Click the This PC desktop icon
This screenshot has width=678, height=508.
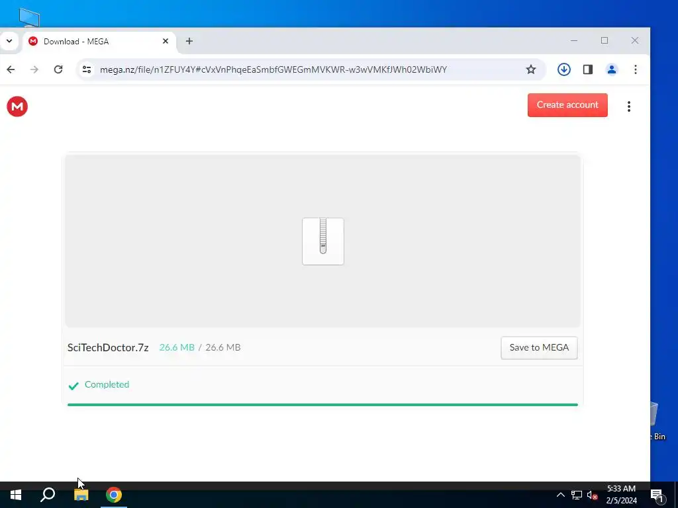[x=29, y=17]
